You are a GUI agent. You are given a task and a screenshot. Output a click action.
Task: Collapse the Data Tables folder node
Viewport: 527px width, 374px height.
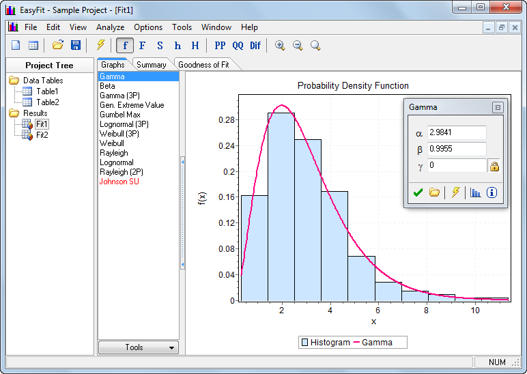click(x=14, y=81)
